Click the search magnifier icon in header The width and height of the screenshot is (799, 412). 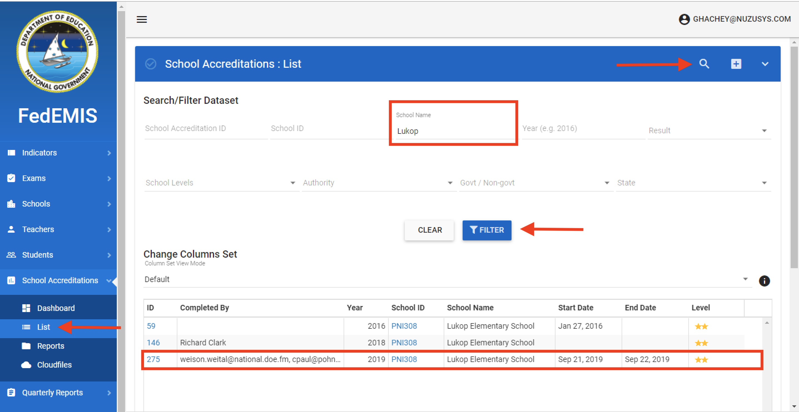(x=704, y=64)
